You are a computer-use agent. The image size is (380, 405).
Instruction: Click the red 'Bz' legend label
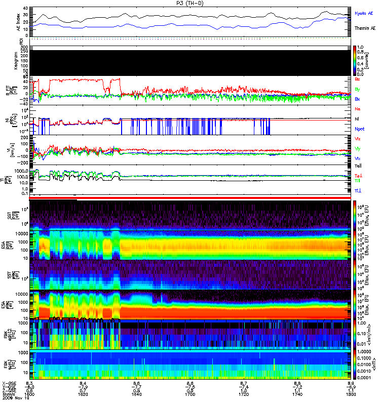(357, 79)
